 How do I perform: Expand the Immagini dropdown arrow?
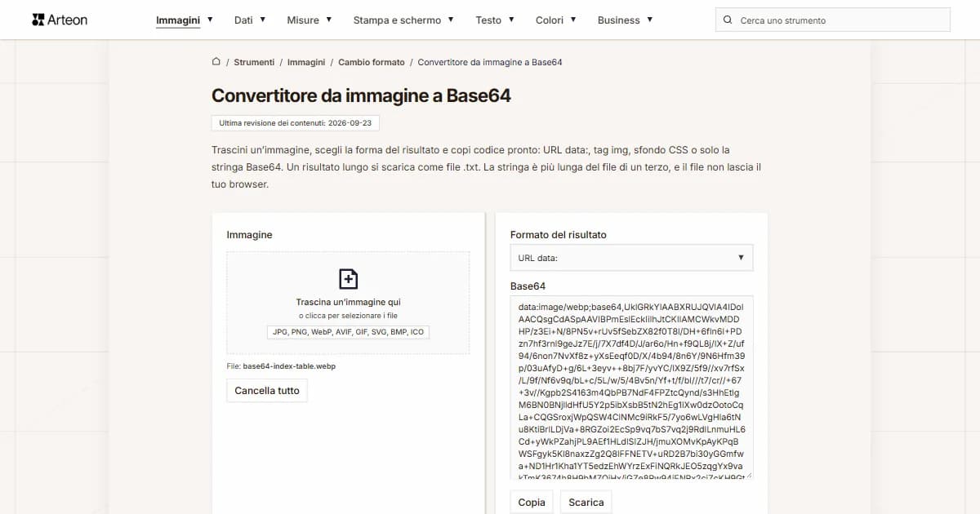tap(210, 20)
